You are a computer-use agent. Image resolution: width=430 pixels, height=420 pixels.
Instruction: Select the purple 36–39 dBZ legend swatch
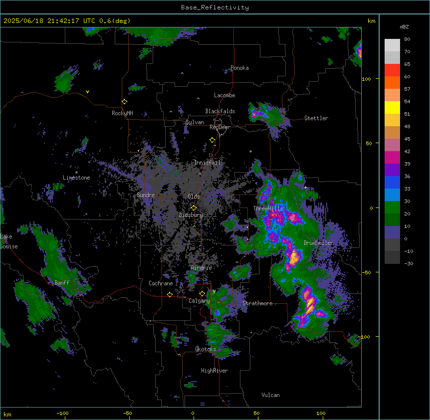[392, 170]
